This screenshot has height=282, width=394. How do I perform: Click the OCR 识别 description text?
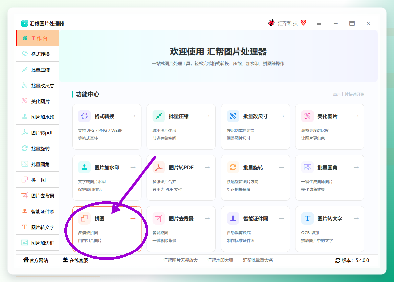pos(310,232)
